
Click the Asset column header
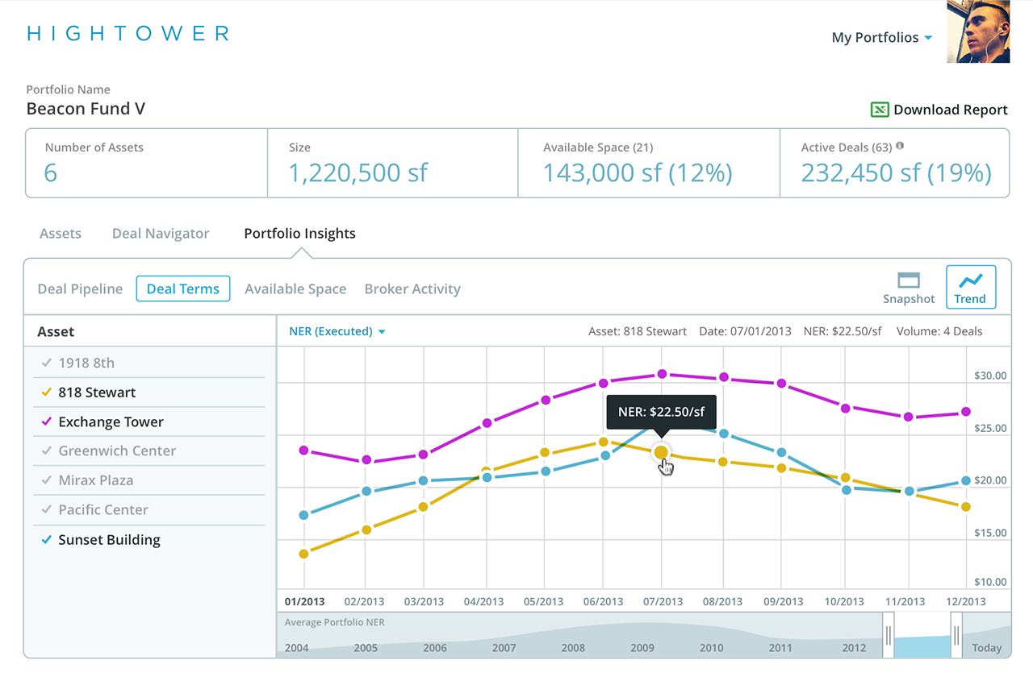coord(56,331)
